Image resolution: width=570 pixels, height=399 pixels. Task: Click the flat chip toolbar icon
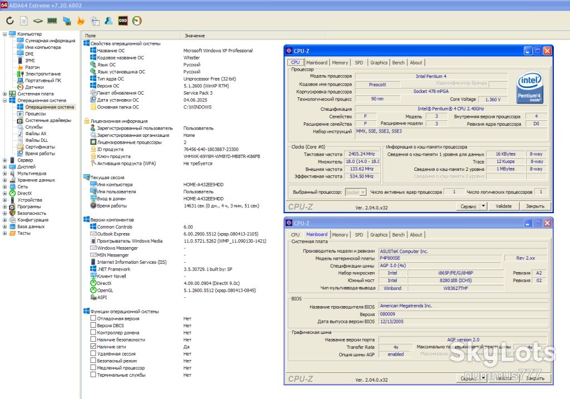coord(38,21)
